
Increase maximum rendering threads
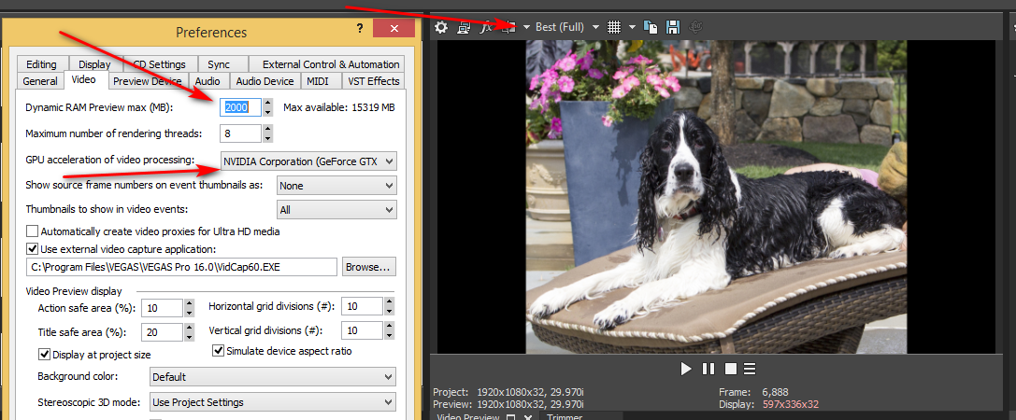click(267, 130)
